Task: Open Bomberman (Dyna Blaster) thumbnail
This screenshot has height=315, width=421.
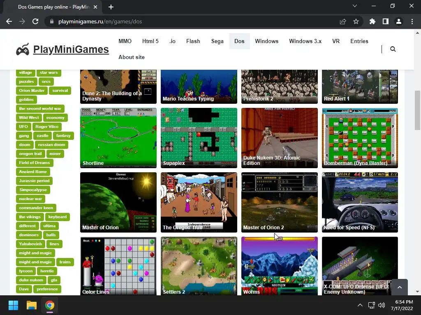Action: 360,138
